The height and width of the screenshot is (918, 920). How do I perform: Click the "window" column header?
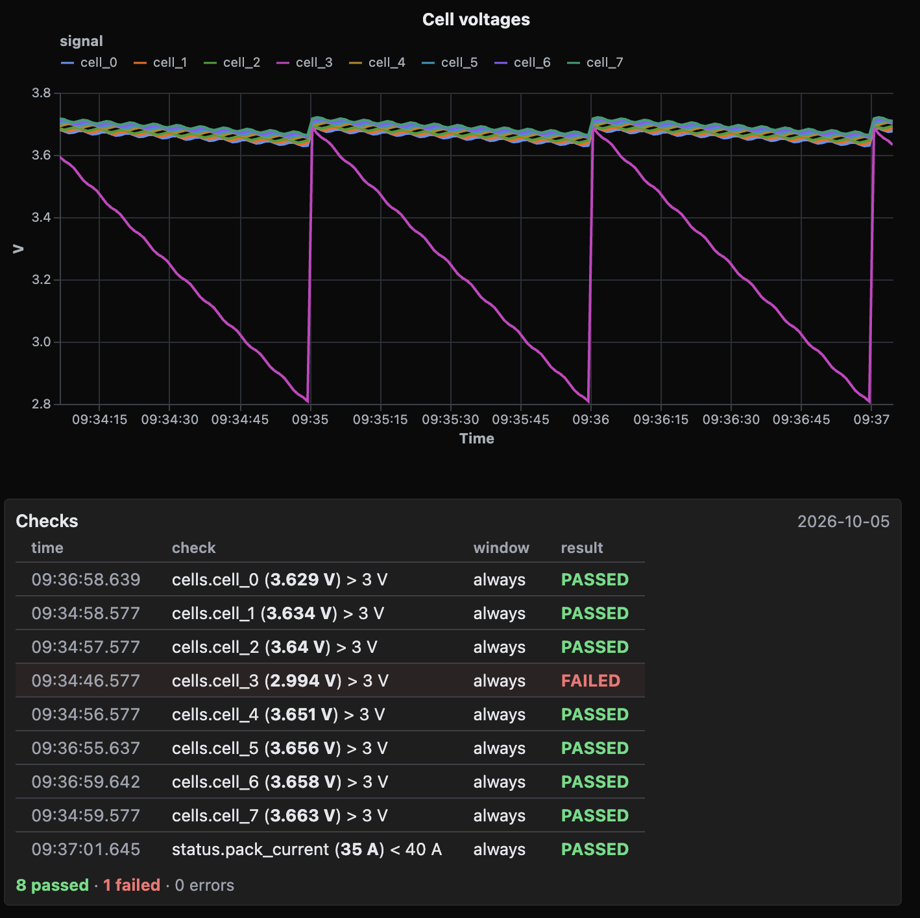pos(502,548)
